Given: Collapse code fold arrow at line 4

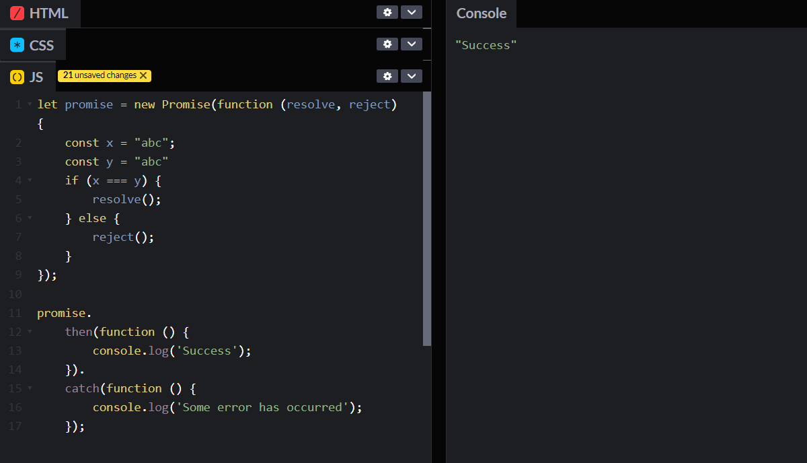Looking at the screenshot, I should tap(30, 180).
